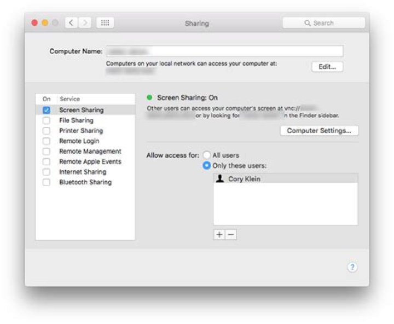Select the Only these users radio button

206,165
